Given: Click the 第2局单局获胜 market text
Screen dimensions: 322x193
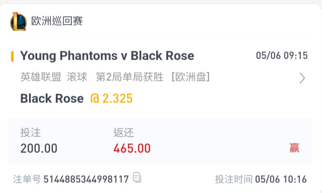Looking at the screenshot, I should [x=130, y=77].
